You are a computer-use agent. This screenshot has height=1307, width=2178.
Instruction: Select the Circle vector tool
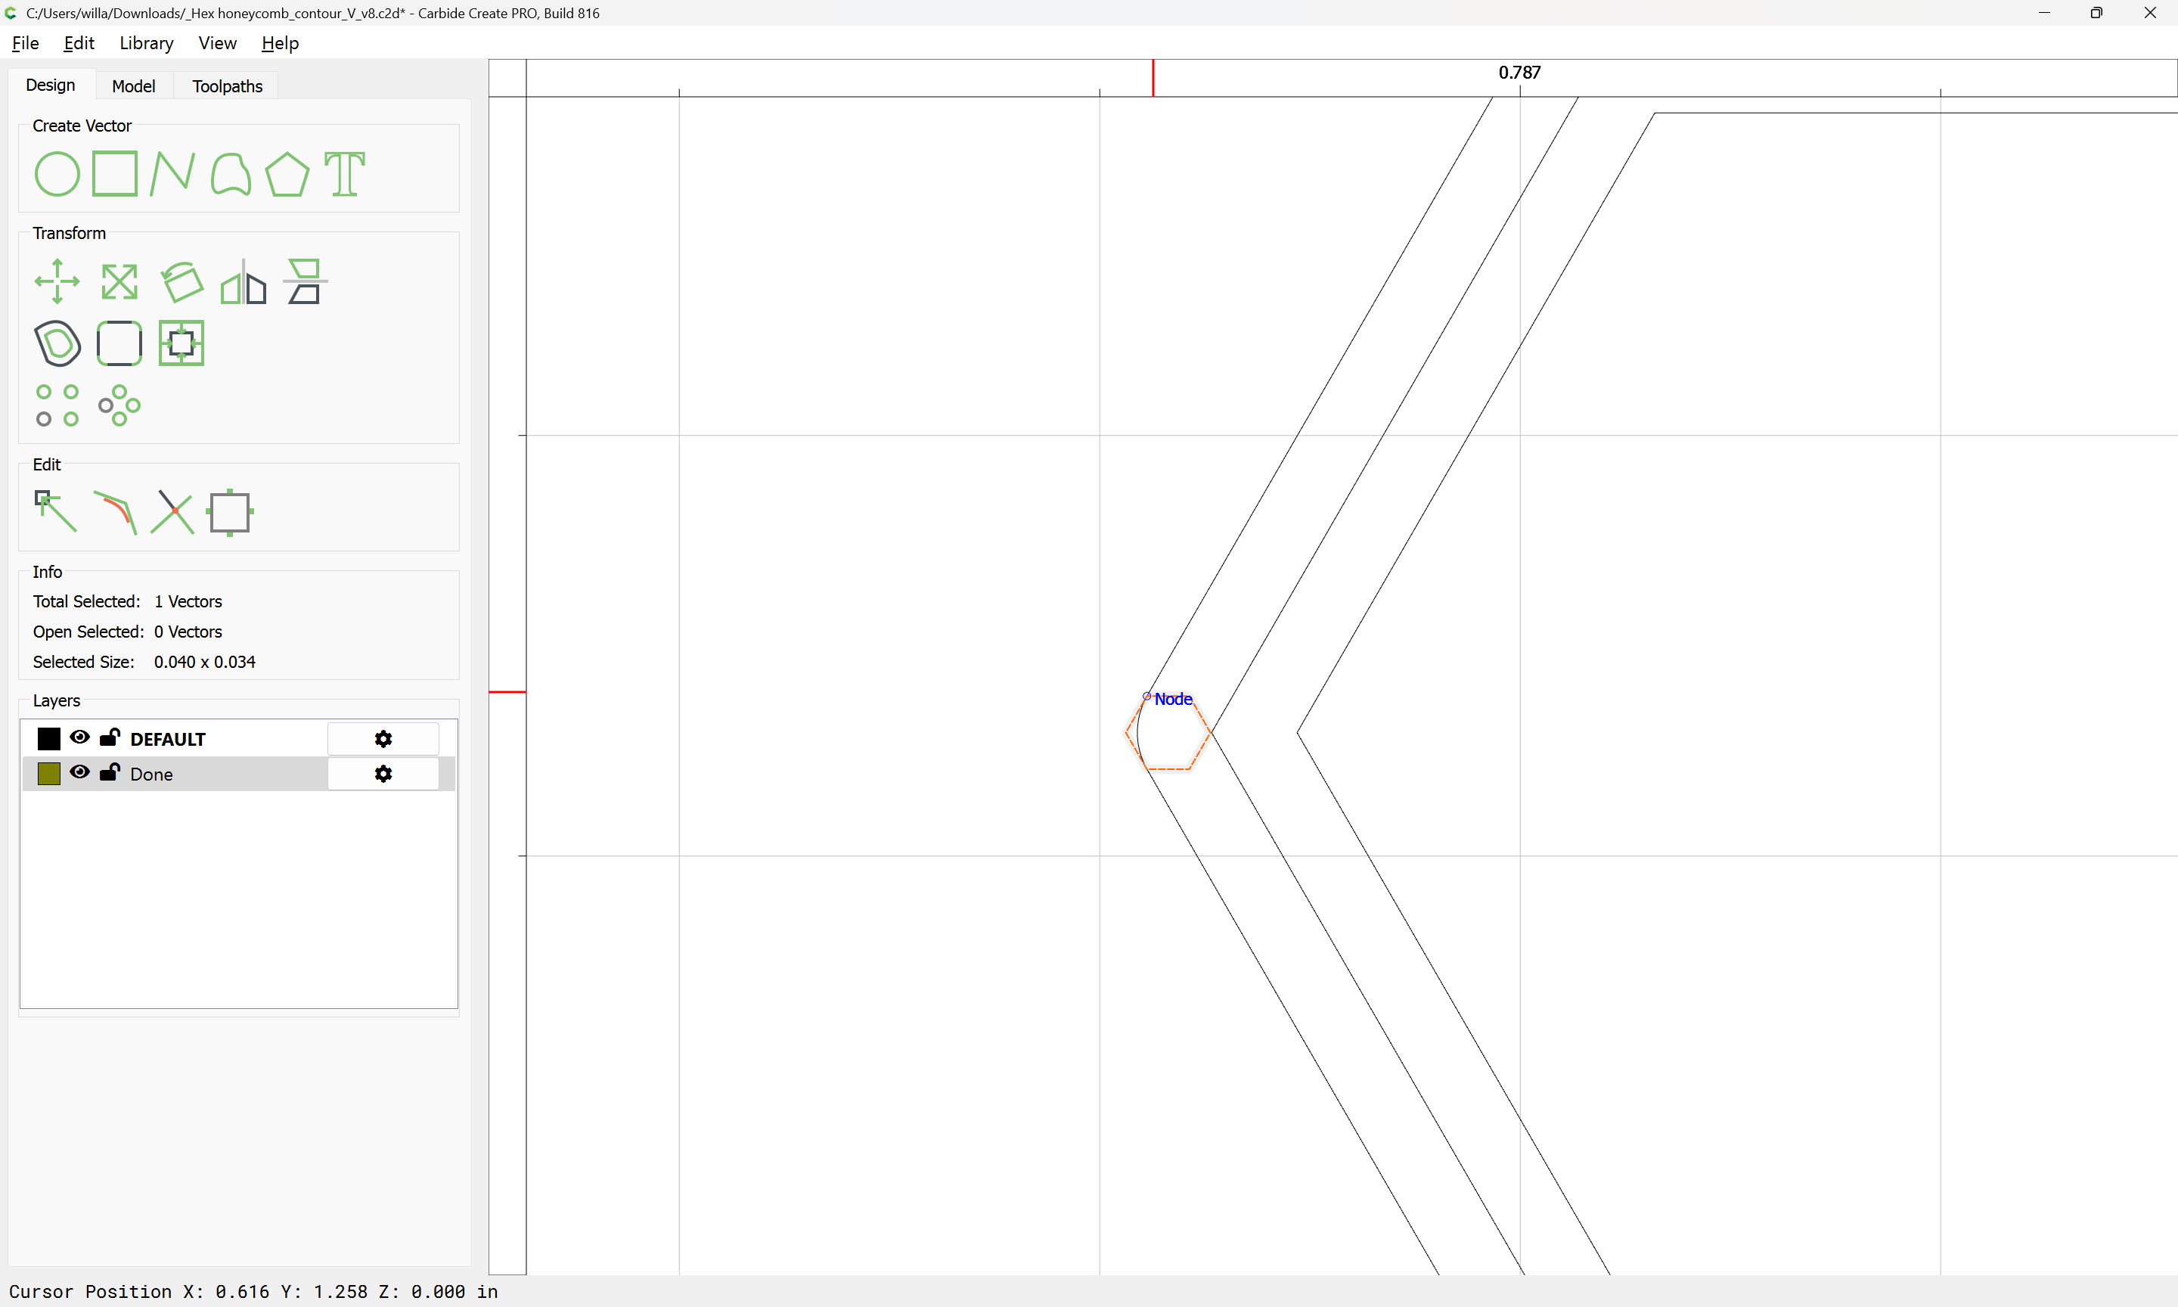pyautogui.click(x=57, y=173)
